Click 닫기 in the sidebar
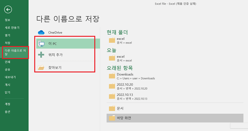The width and height of the screenshot is (248, 131). coord(7,92)
